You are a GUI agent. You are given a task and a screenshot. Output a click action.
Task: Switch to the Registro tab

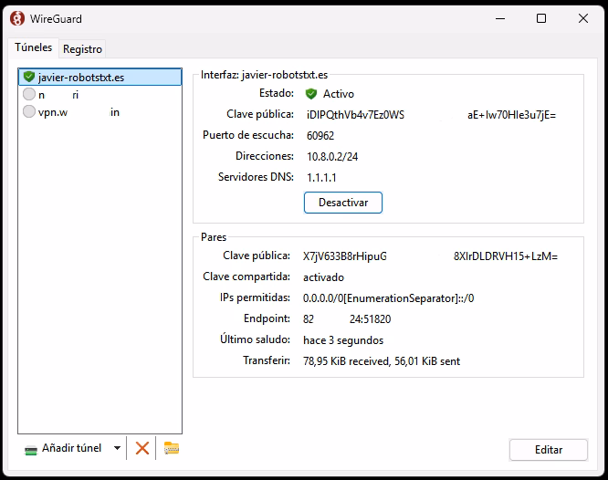[82, 49]
